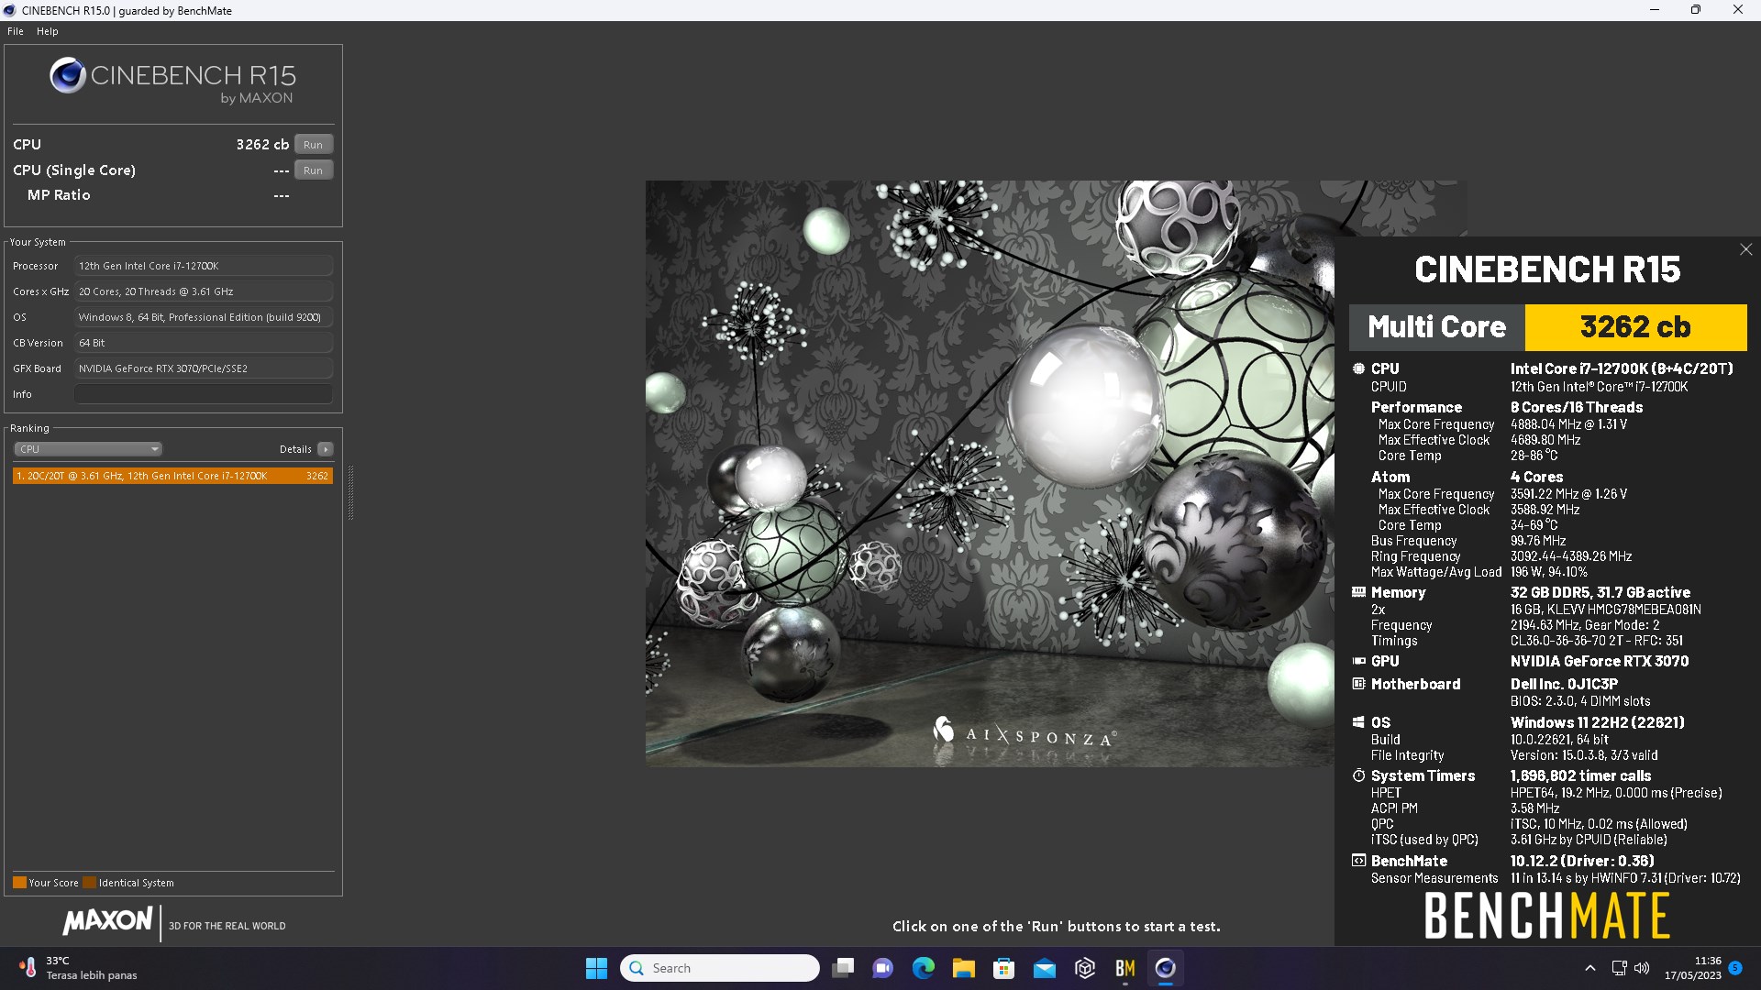Open the Mail app from taskbar
The image size is (1761, 990).
(x=1045, y=968)
